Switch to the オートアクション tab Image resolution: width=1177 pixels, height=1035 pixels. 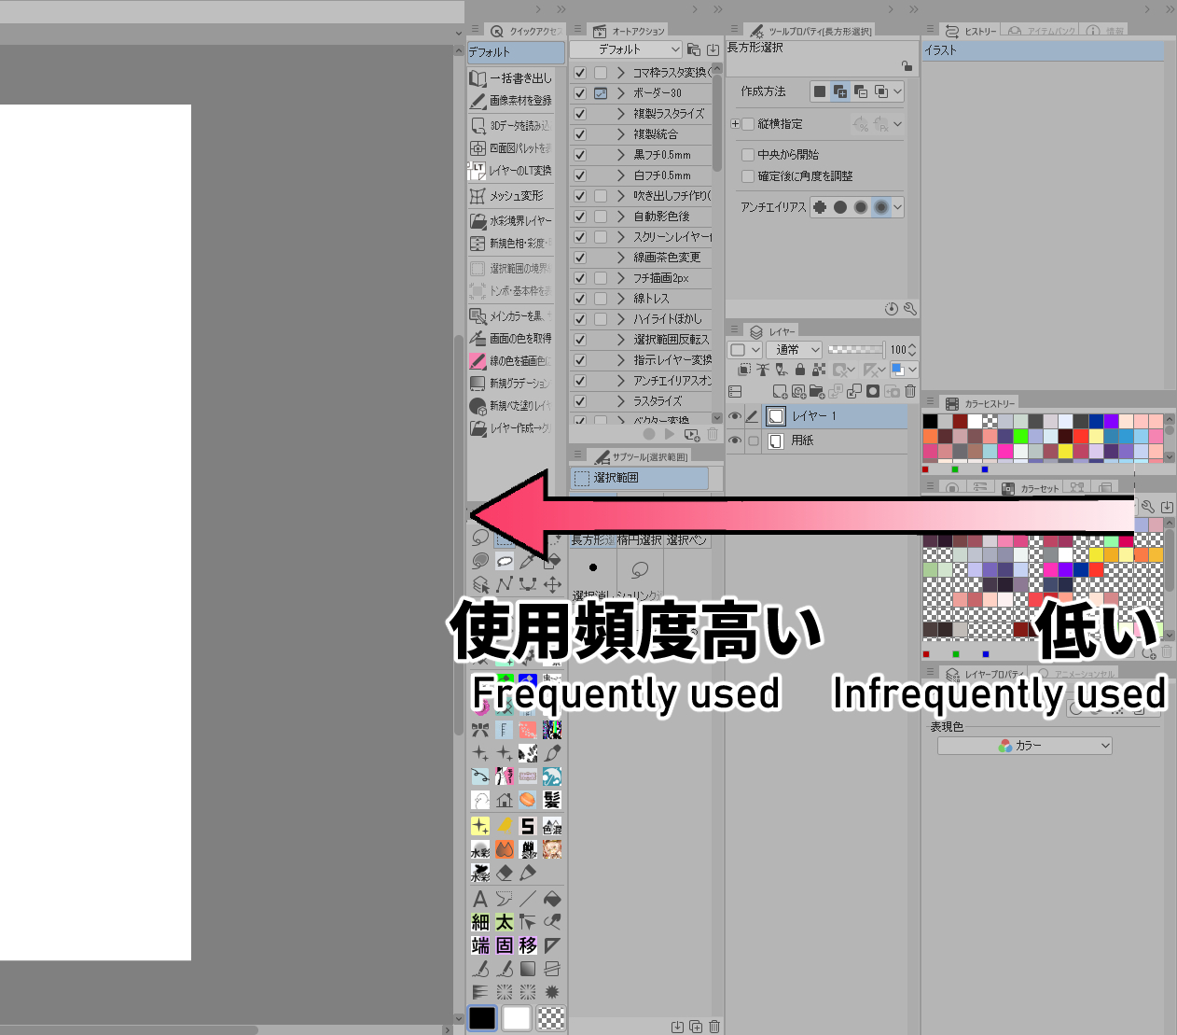pyautogui.click(x=629, y=31)
